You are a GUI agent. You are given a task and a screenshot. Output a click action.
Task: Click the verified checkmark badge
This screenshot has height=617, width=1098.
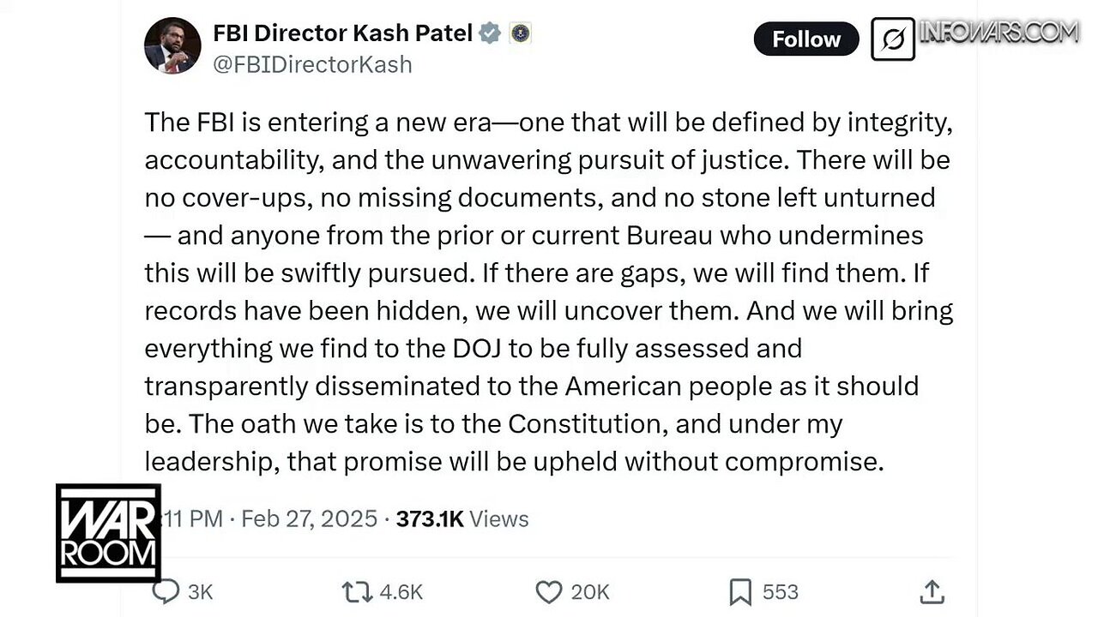pyautogui.click(x=490, y=33)
